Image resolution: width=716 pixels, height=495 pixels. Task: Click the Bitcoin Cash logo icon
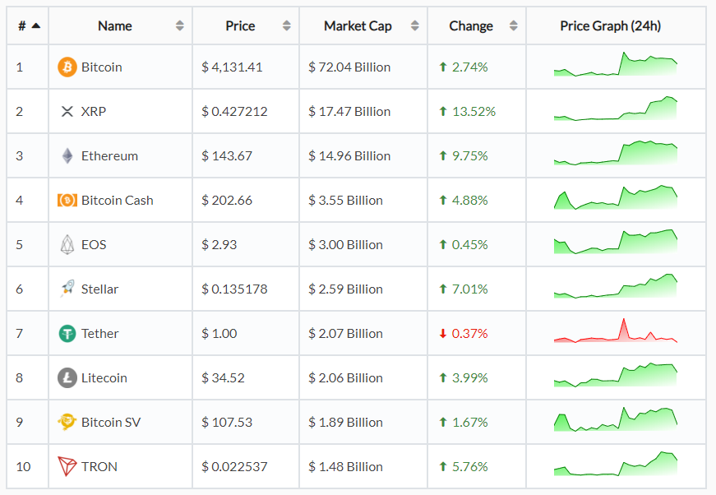click(67, 201)
